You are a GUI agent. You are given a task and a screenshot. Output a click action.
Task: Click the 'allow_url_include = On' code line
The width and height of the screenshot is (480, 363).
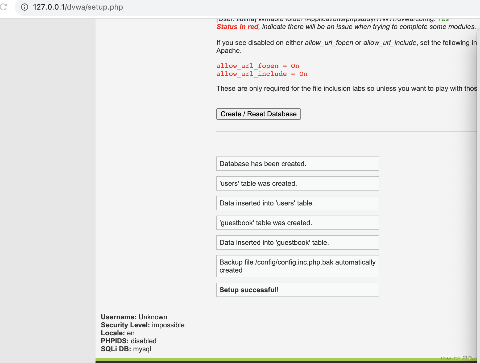[x=262, y=74]
